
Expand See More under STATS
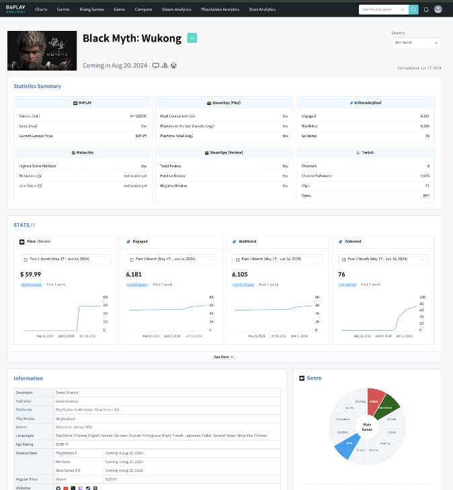coord(224,357)
